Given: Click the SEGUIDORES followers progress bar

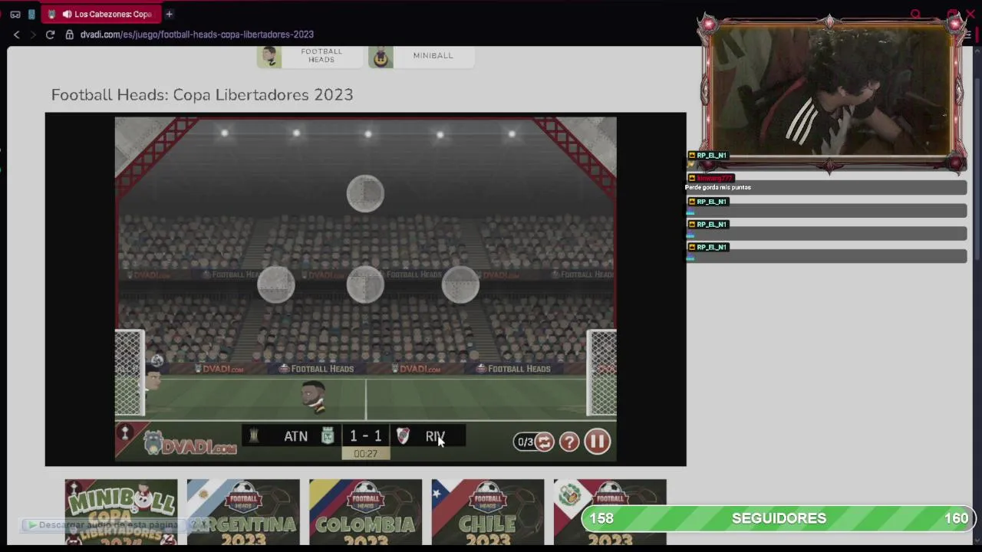Looking at the screenshot, I should pos(779,518).
